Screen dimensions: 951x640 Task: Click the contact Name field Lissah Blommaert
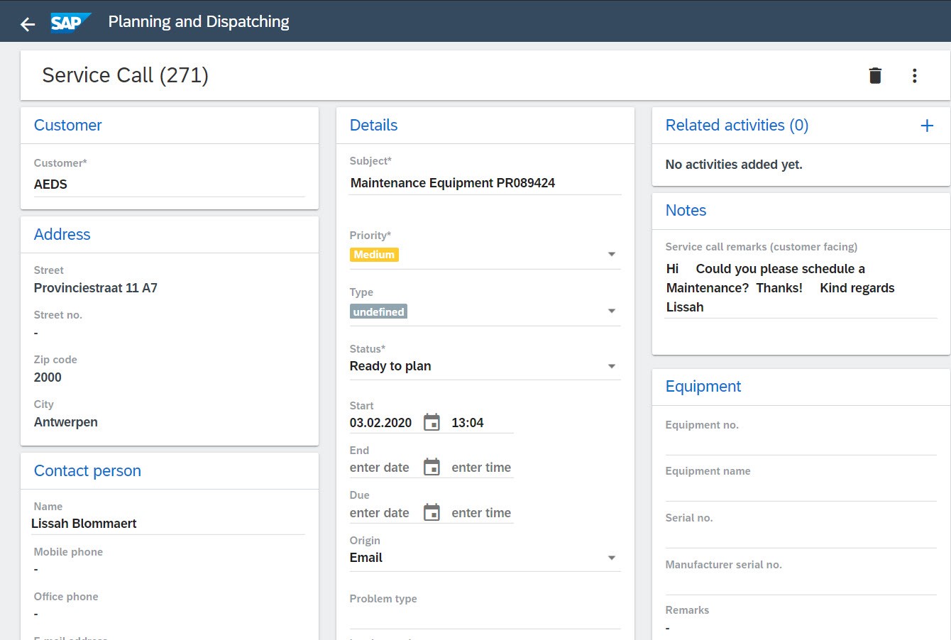(x=167, y=524)
